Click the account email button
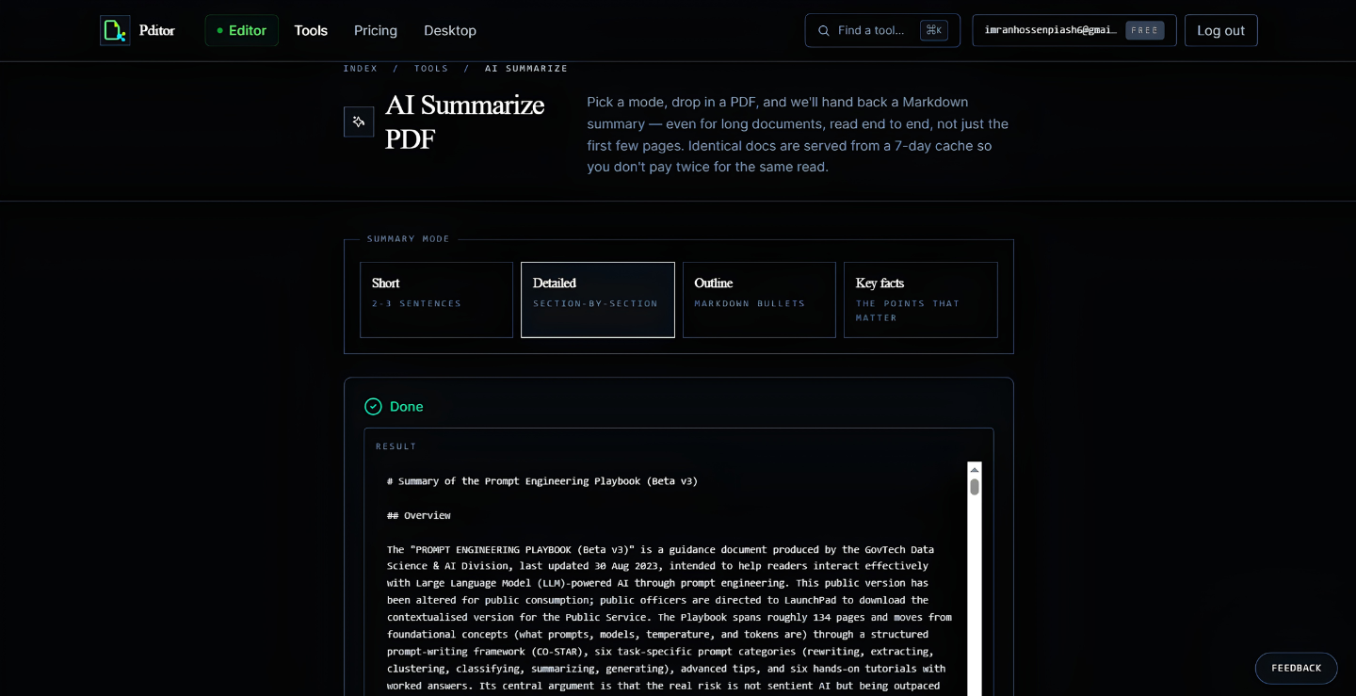Image resolution: width=1356 pixels, height=696 pixels. 1074,30
